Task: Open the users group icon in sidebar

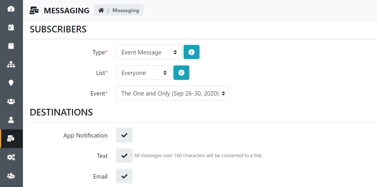Action: (11, 102)
